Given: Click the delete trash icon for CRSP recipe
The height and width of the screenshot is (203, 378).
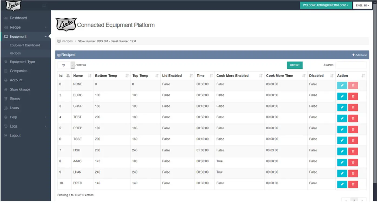Looking at the screenshot, I should (x=353, y=107).
